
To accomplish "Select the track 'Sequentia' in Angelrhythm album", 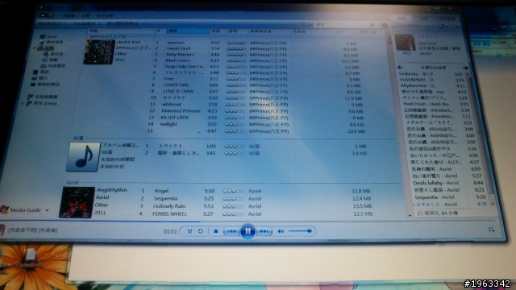I will [x=165, y=199].
